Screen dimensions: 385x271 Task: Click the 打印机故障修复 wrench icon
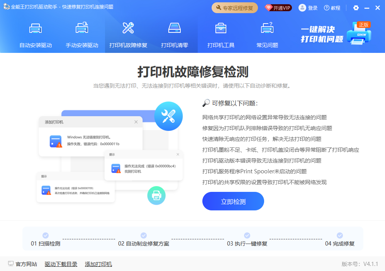(128, 29)
